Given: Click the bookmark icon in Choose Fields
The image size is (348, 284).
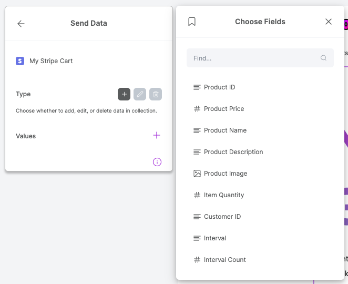Looking at the screenshot, I should click(192, 22).
